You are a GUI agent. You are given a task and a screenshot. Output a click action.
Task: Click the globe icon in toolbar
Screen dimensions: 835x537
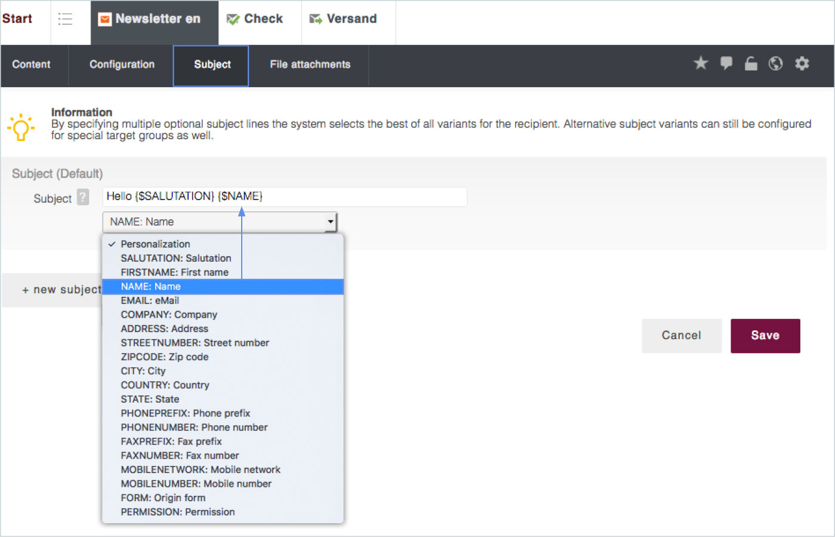click(x=775, y=63)
